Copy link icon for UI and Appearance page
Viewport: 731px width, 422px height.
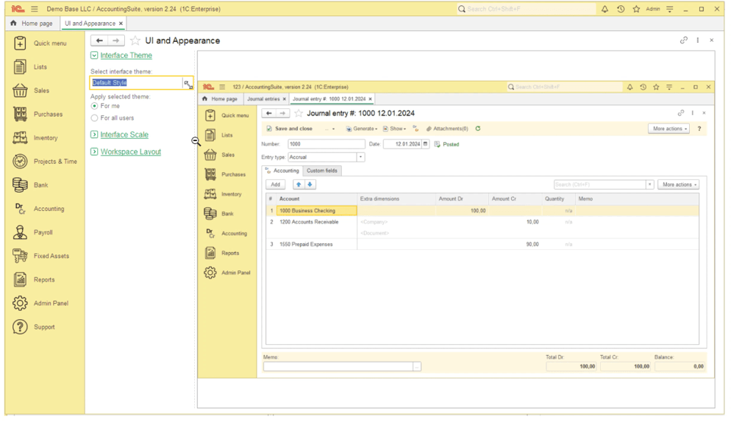tap(683, 40)
